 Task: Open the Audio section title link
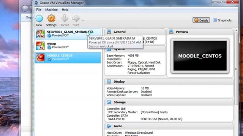118,126
